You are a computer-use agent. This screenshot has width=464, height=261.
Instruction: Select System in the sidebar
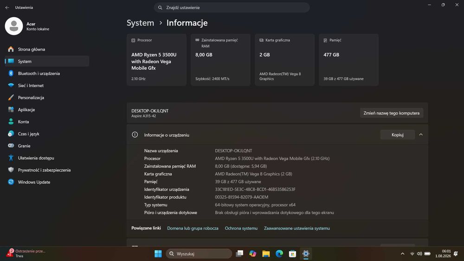[x=47, y=61]
